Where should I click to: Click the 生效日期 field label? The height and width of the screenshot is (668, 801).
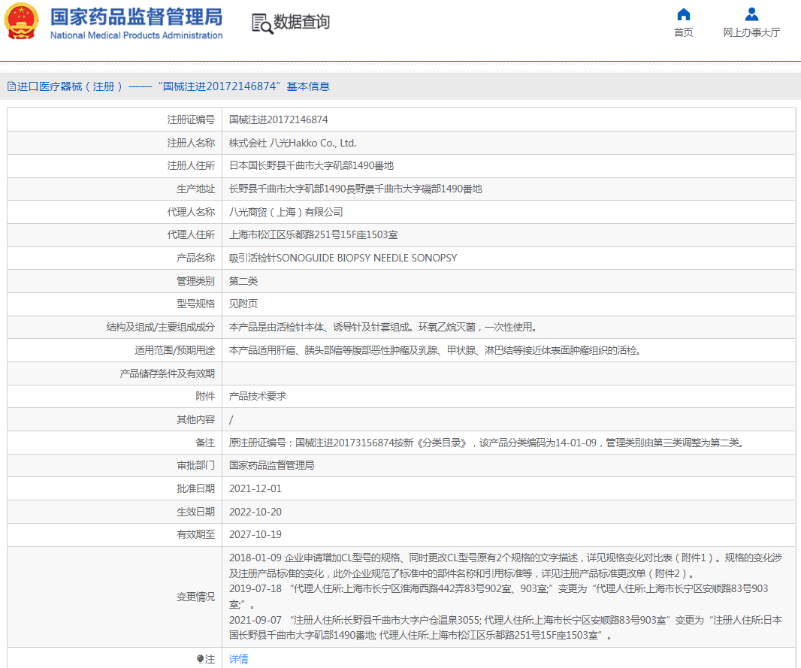(195, 512)
